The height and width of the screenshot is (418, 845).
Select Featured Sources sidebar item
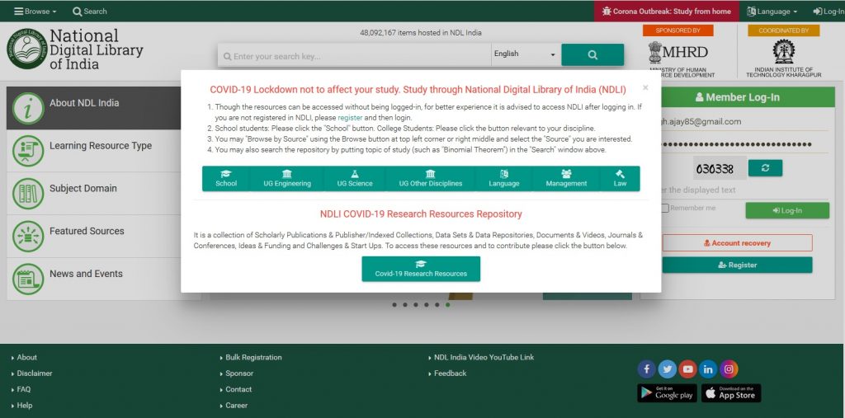[x=94, y=236]
